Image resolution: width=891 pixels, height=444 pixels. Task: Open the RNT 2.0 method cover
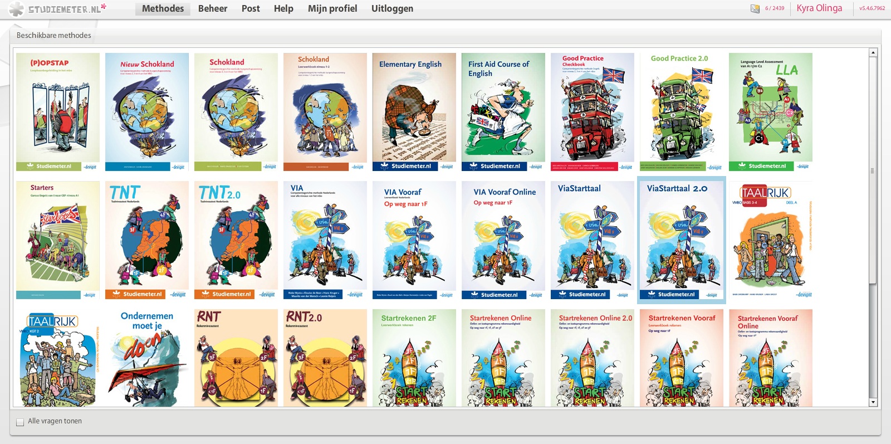pyautogui.click(x=325, y=358)
